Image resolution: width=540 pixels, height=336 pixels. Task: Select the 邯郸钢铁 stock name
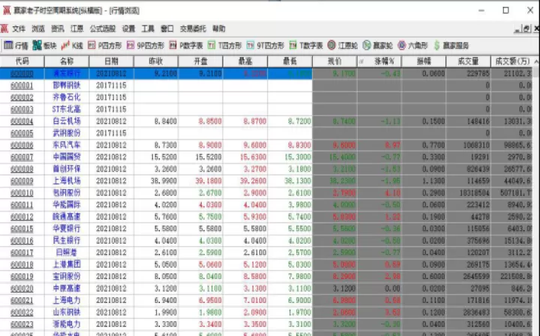click(67, 85)
